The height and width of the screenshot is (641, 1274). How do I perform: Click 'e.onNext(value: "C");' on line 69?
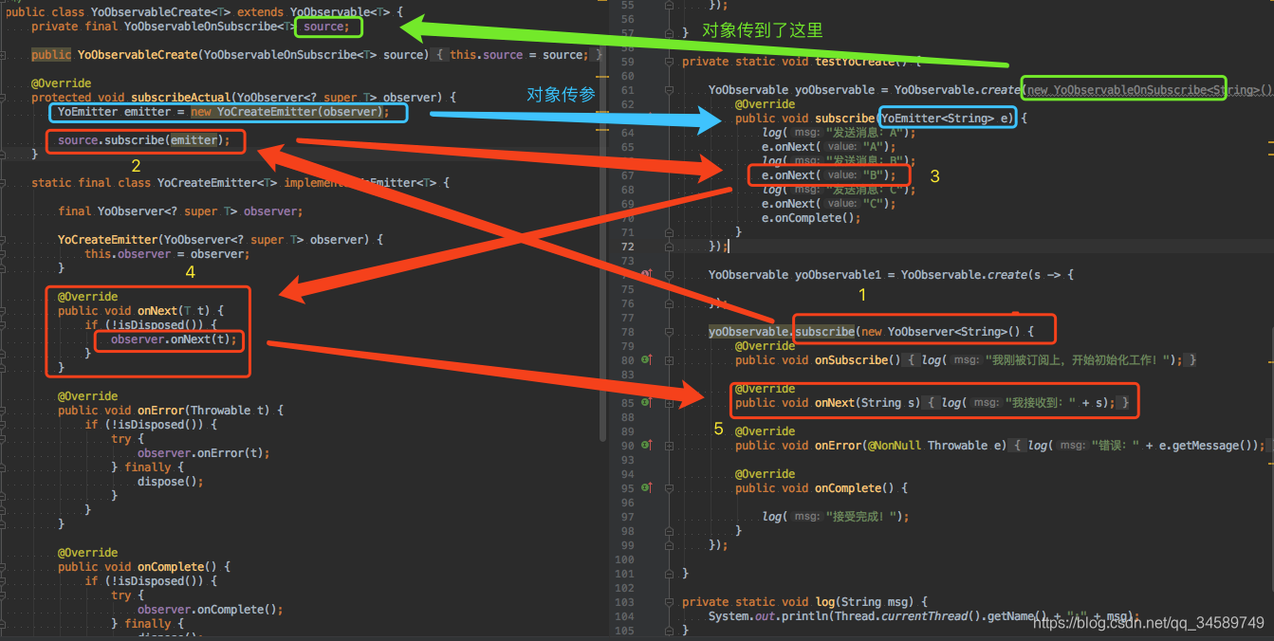[x=828, y=203]
